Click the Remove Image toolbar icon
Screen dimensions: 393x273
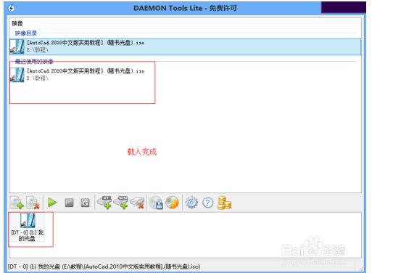click(x=33, y=203)
